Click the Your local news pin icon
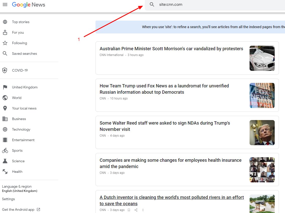The width and height of the screenshot is (285, 213). click(5, 108)
